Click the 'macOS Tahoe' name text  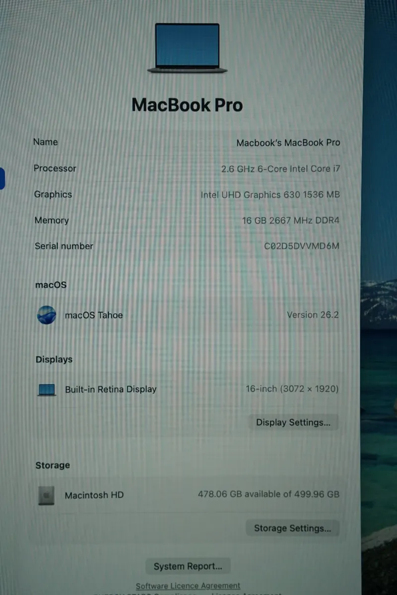[x=94, y=315]
